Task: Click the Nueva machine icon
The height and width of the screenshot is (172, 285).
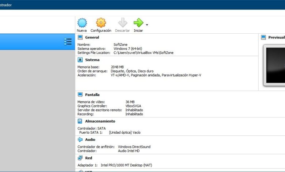Action: point(82,23)
